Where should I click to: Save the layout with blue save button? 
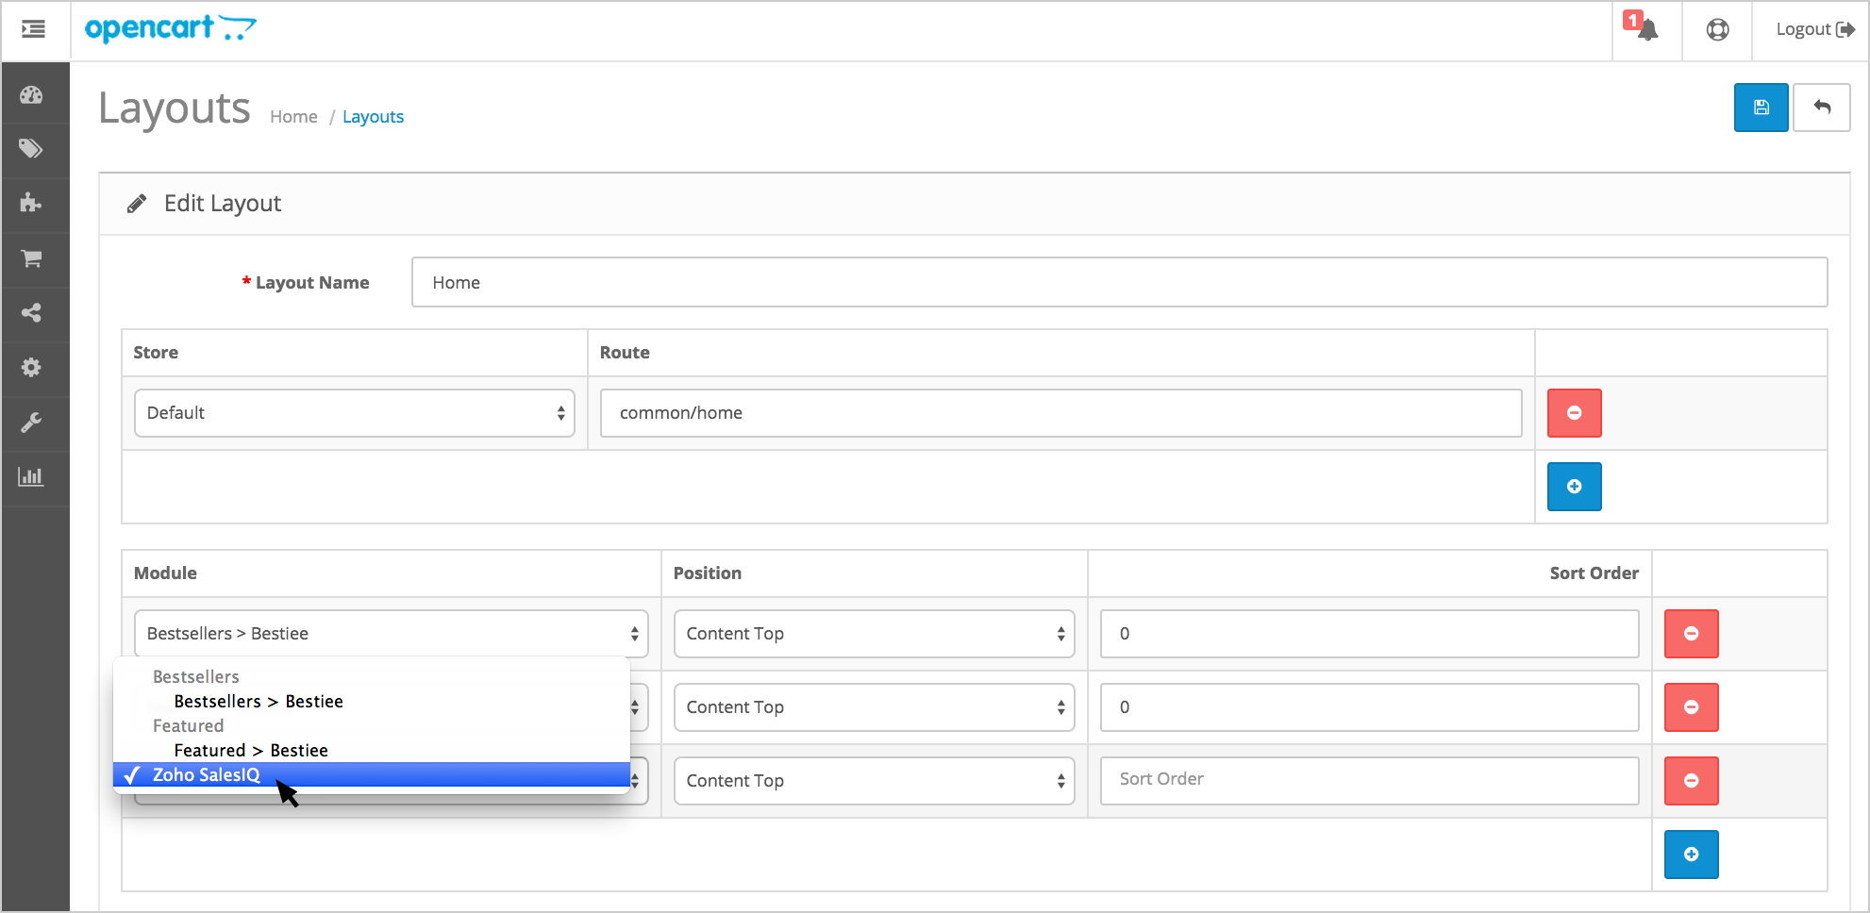(1761, 108)
